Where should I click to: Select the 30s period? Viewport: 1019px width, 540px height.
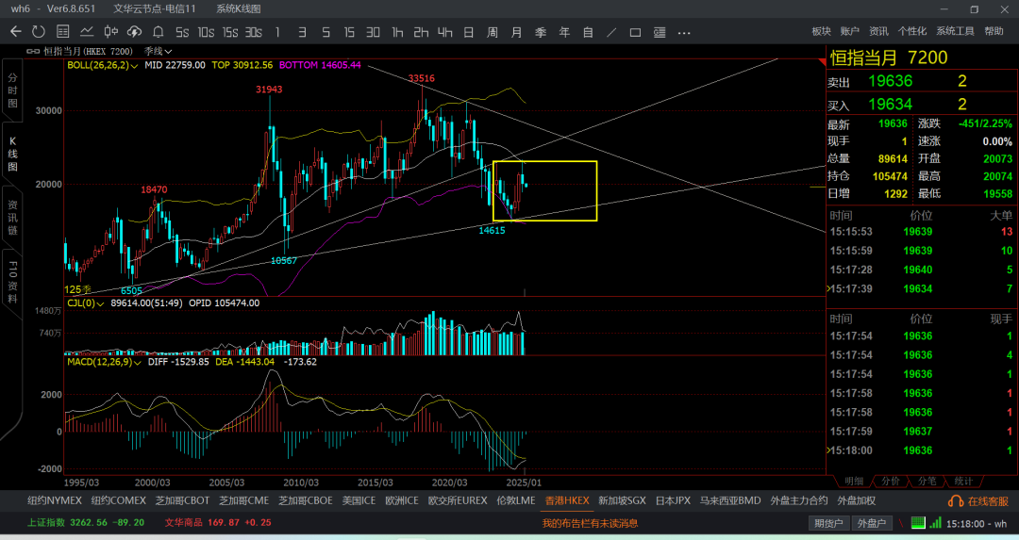[254, 32]
